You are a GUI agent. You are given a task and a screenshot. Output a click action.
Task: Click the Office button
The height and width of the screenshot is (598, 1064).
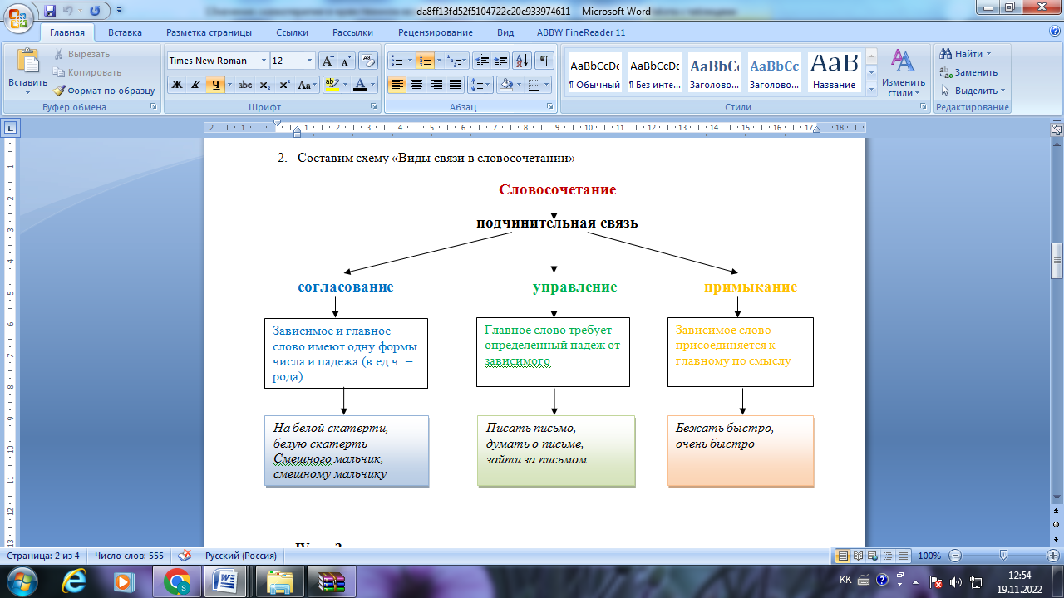click(19, 18)
